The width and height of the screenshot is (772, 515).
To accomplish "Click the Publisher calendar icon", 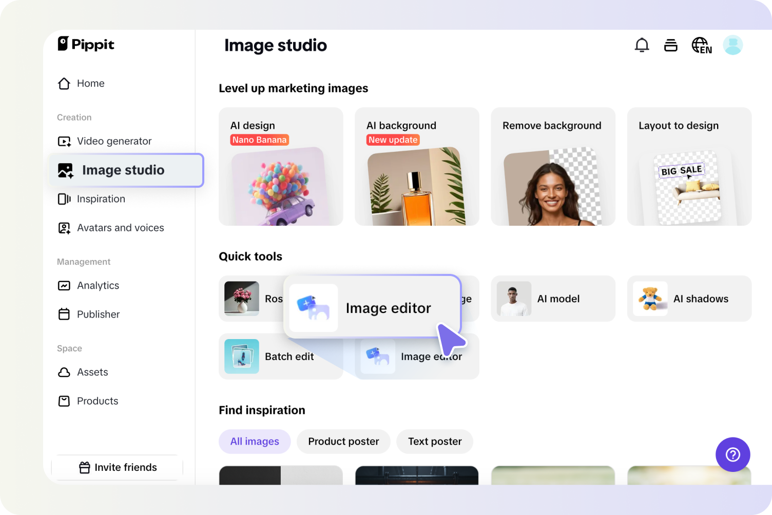I will pos(64,314).
